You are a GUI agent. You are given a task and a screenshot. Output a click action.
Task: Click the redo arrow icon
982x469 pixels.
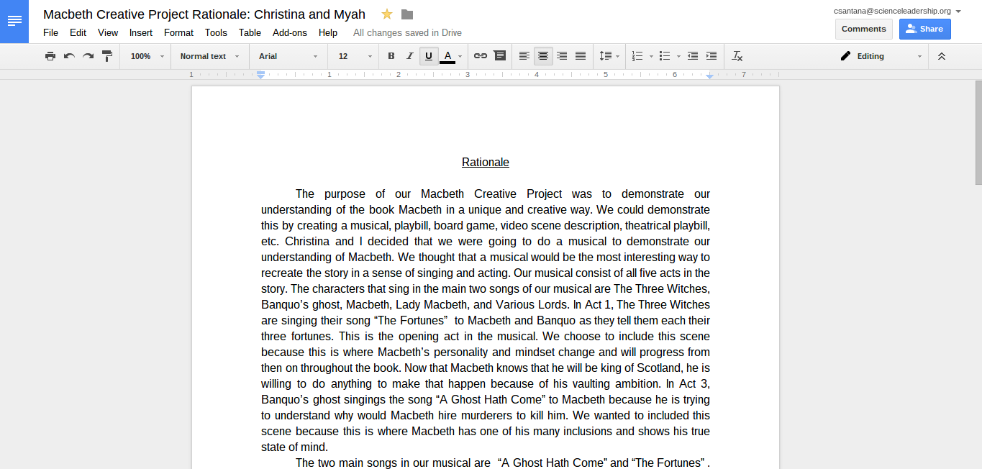(88, 56)
